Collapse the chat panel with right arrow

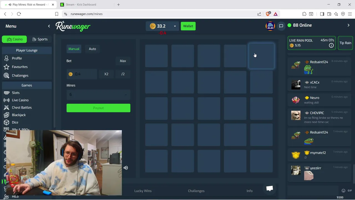pos(349,25)
